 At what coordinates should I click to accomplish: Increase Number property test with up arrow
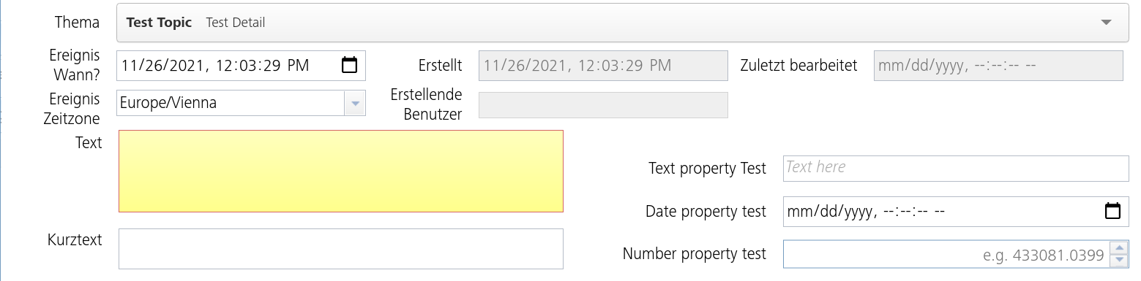coord(1120,248)
